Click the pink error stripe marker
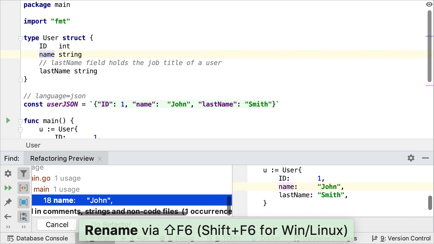This screenshot has height=244, width=434. 429,85
